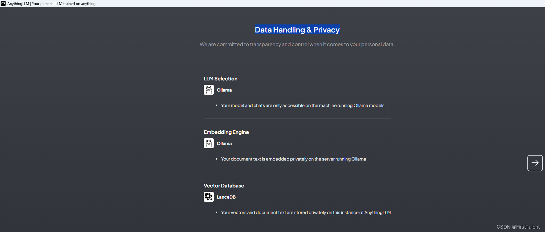Click the 'Your document text is embedded' bullet
The height and width of the screenshot is (232, 545).
pos(294,159)
